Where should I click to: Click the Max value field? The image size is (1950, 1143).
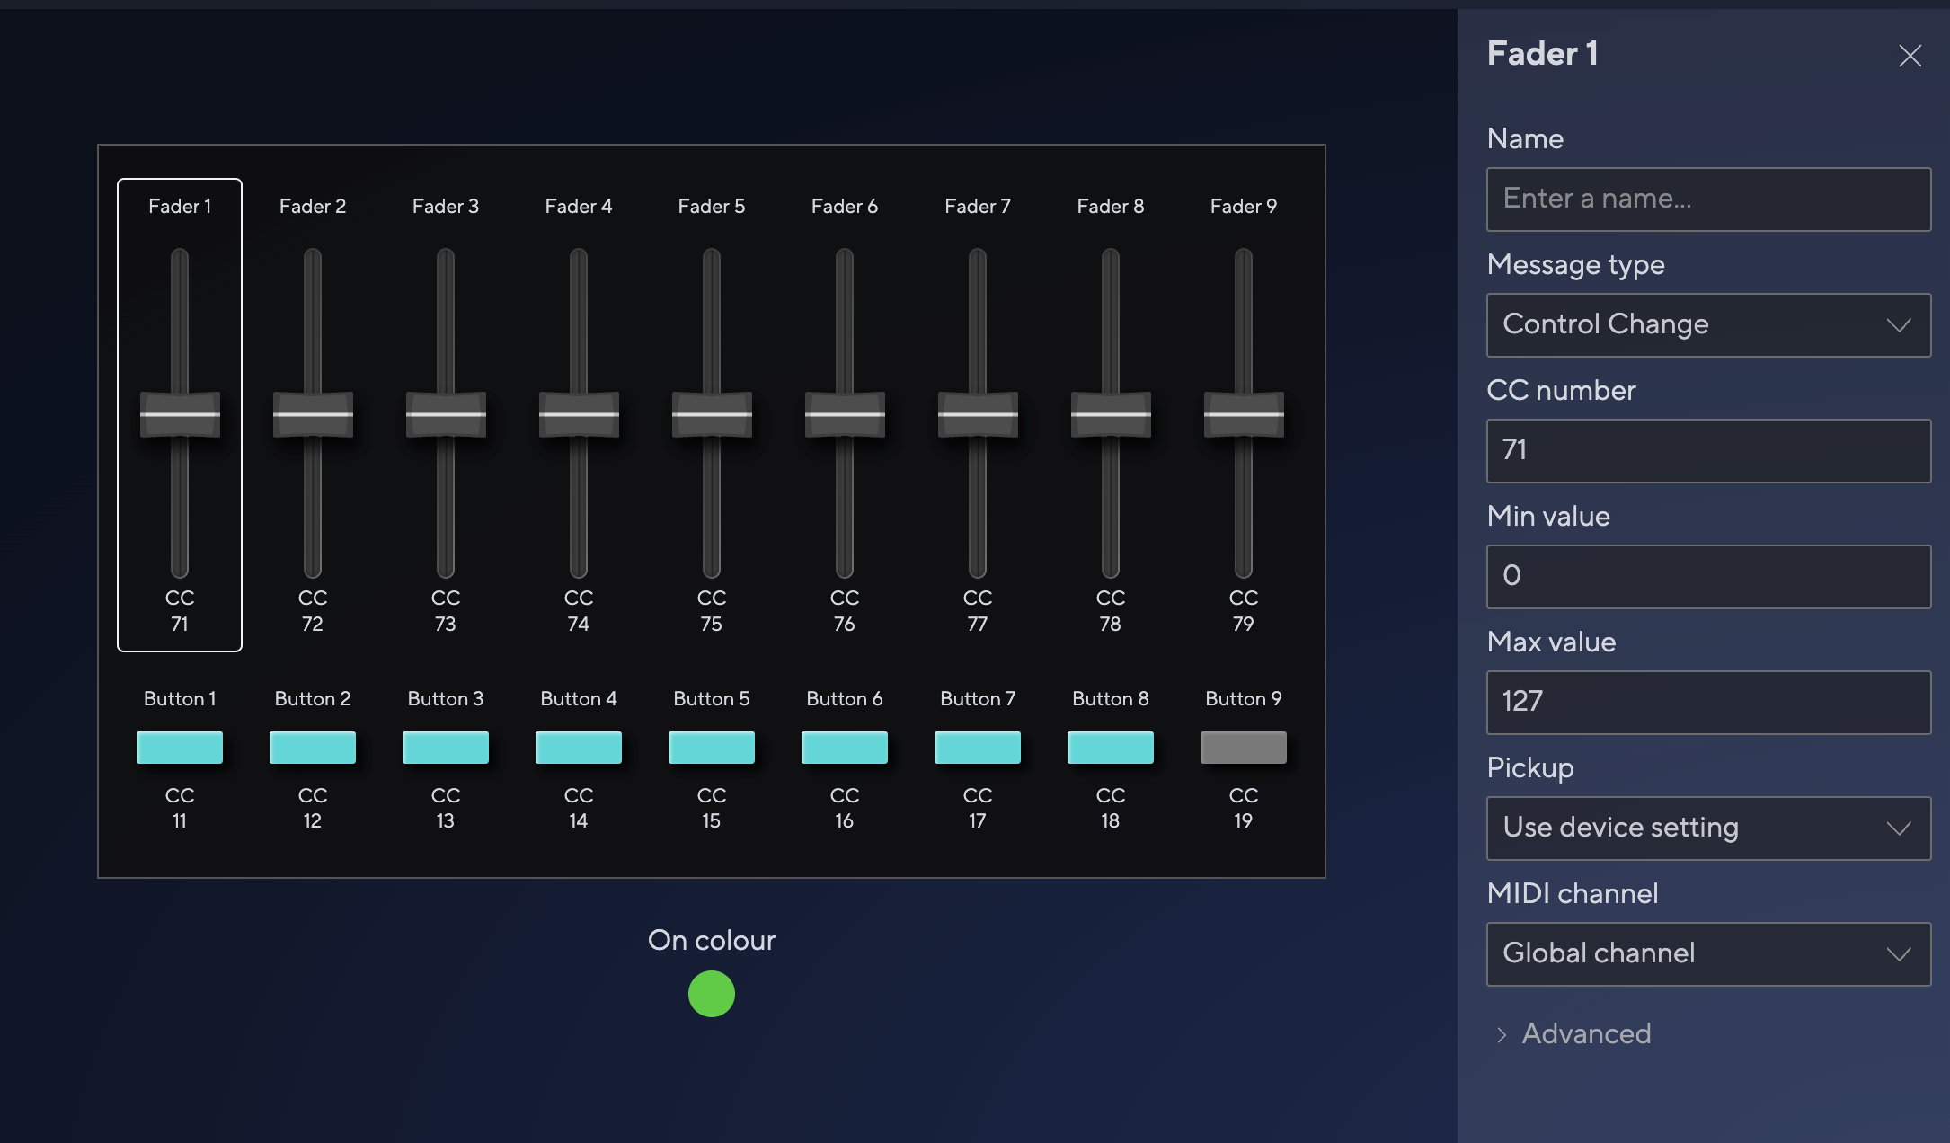click(1708, 703)
